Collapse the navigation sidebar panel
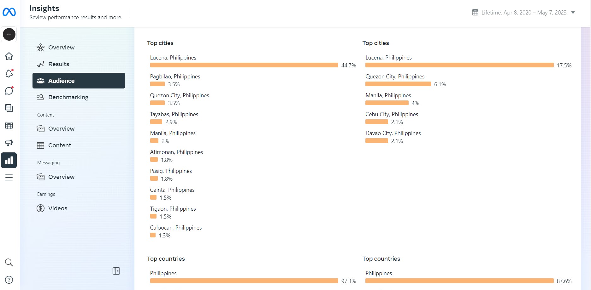 [x=116, y=271]
